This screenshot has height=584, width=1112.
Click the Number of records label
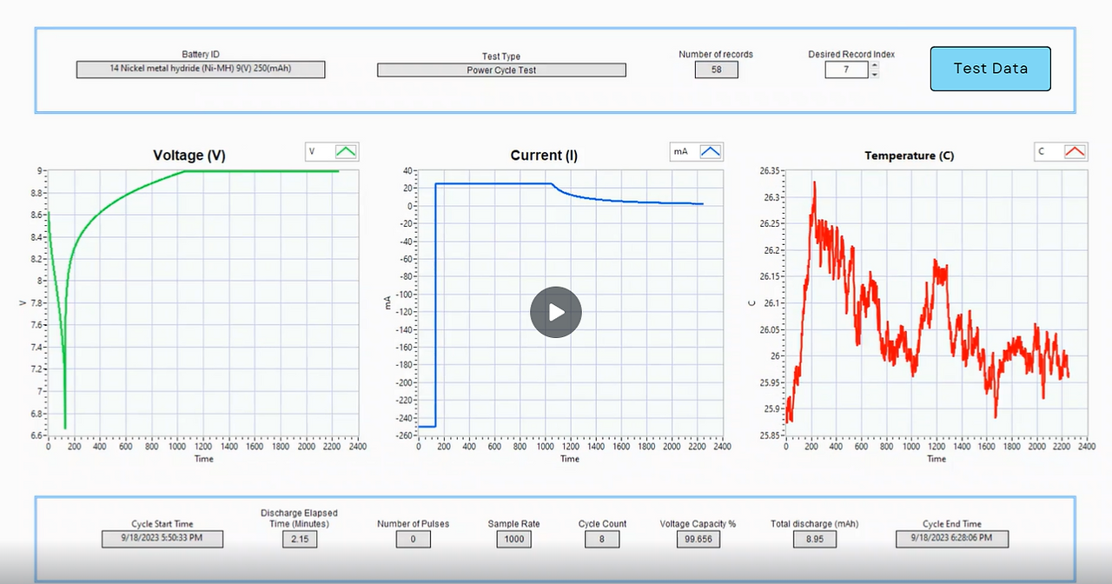click(x=716, y=54)
